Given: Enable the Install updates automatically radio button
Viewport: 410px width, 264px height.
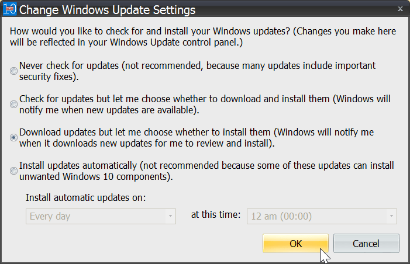Looking at the screenshot, I should 13,171.
